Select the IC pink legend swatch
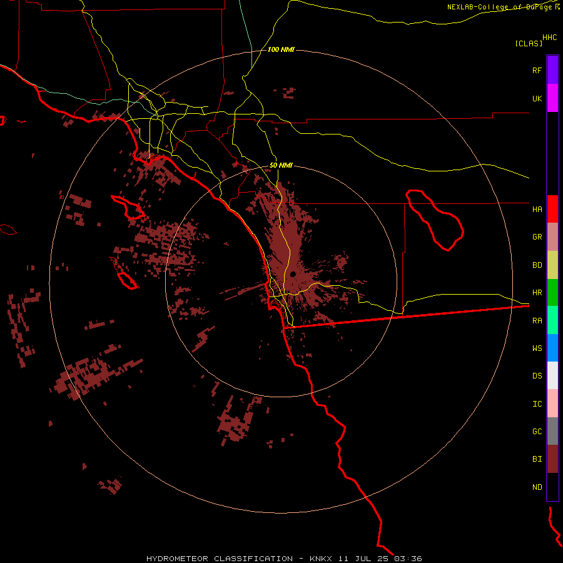This screenshot has height=563, width=563. coord(552,403)
